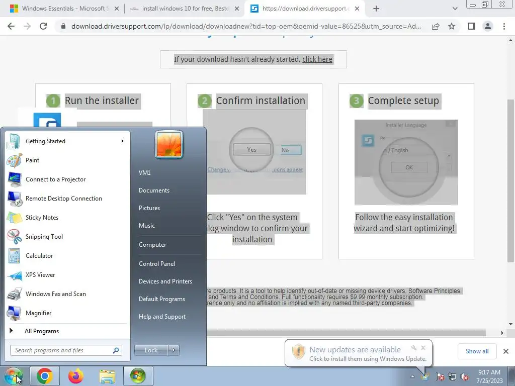Screen dimensions: 515x386
Task: Open Chrome three-dot menu
Action: [x=504, y=26]
